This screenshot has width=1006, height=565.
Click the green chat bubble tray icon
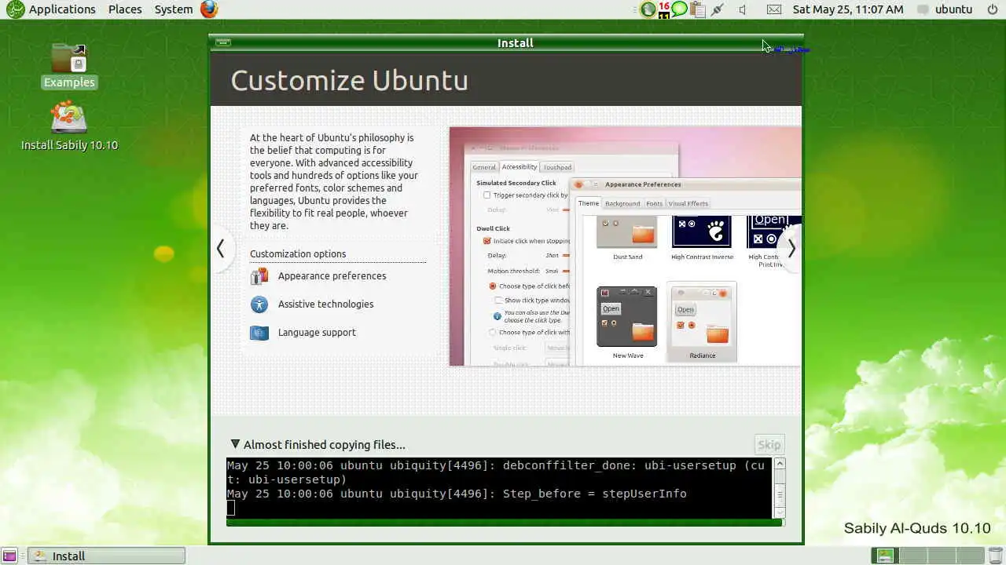(x=679, y=9)
